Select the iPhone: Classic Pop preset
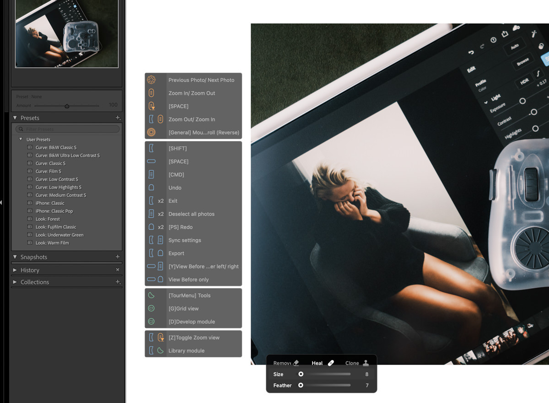This screenshot has width=549, height=403. pos(54,211)
